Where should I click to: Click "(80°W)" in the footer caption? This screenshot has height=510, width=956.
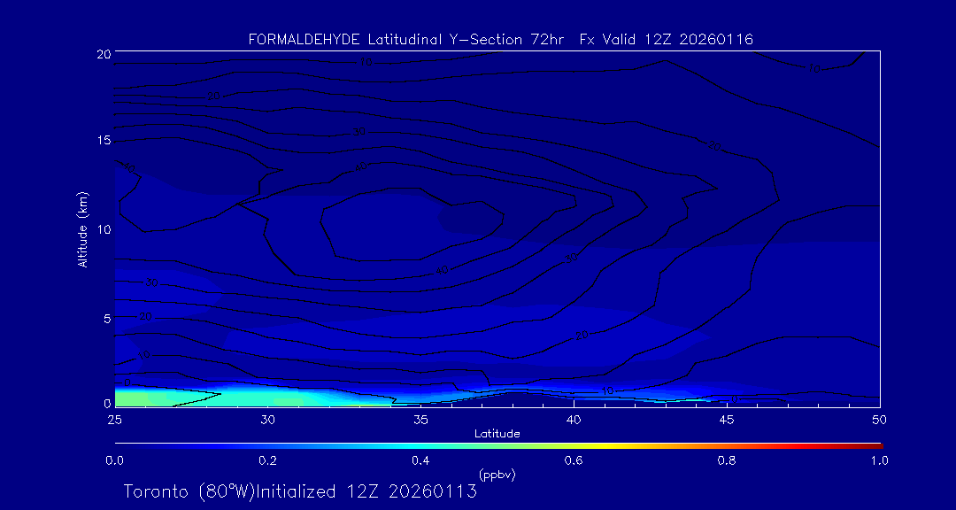[x=227, y=491]
